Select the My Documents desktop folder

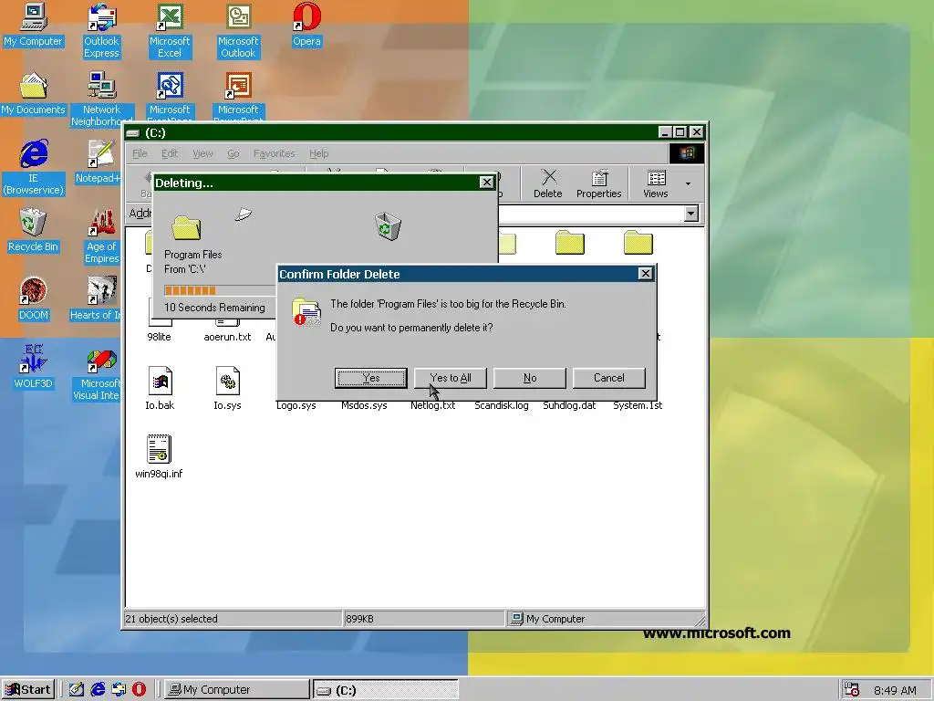point(33,94)
